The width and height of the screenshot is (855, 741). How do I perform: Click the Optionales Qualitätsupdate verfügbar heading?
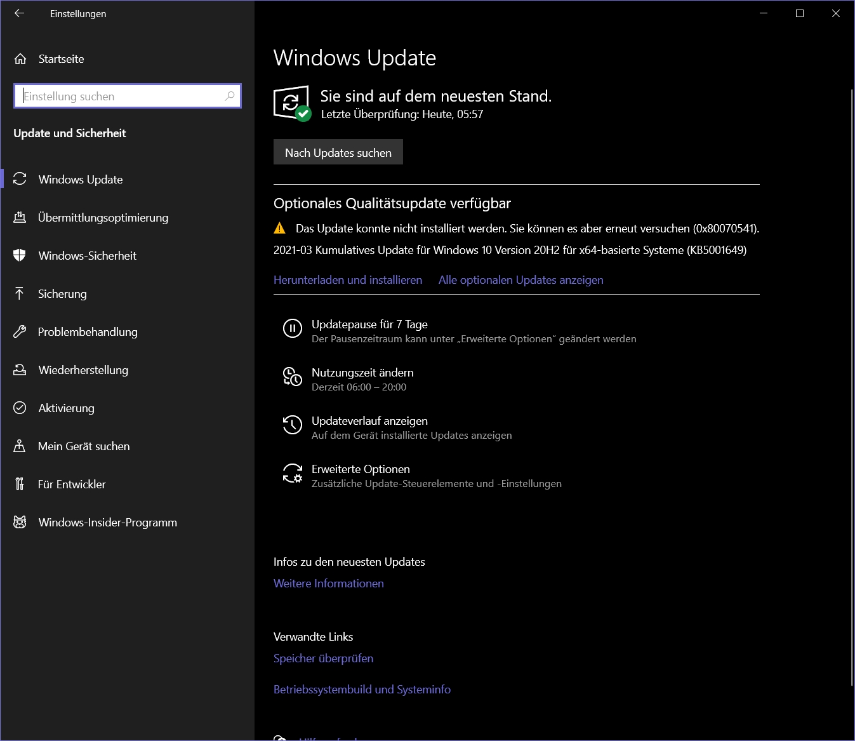pos(392,203)
